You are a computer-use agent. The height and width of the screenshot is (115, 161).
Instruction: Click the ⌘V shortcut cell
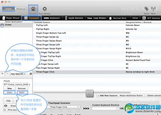point(127,41)
